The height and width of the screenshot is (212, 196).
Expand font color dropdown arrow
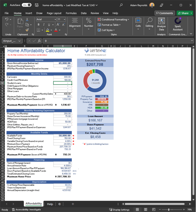[60, 30]
